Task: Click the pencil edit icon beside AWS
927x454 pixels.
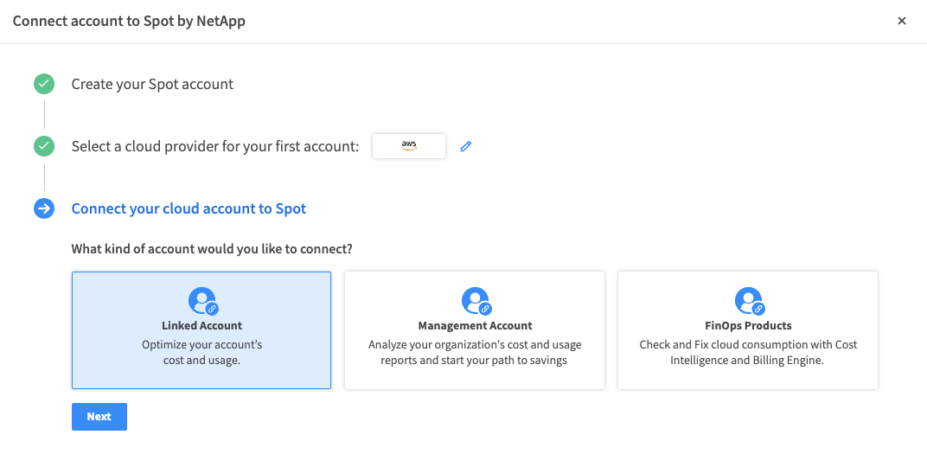Action: pyautogui.click(x=466, y=146)
